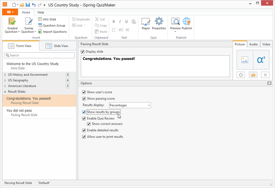This screenshot has height=188, width=275.
Task: Expand US History and Government group
Action: click(x=5, y=75)
